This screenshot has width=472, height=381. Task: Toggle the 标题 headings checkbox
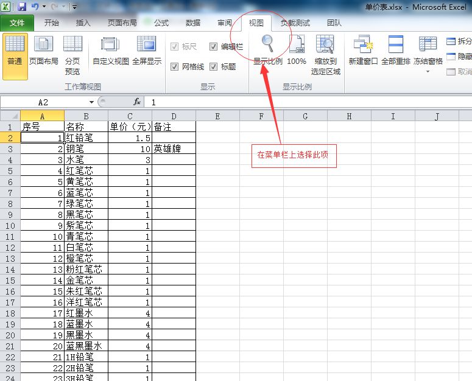[x=213, y=66]
